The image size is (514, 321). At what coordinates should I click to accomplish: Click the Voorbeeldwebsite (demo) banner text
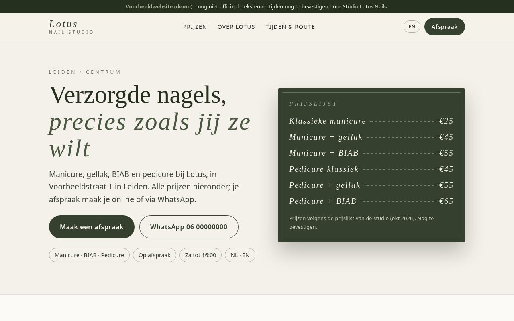click(159, 6)
